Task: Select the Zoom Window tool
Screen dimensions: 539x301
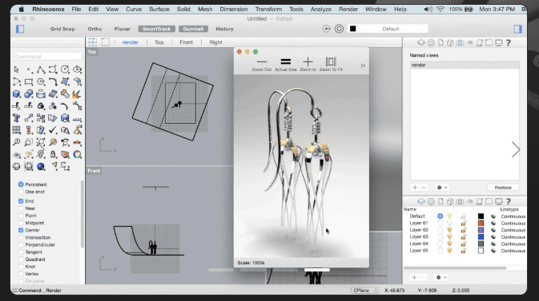Action: coord(29,142)
